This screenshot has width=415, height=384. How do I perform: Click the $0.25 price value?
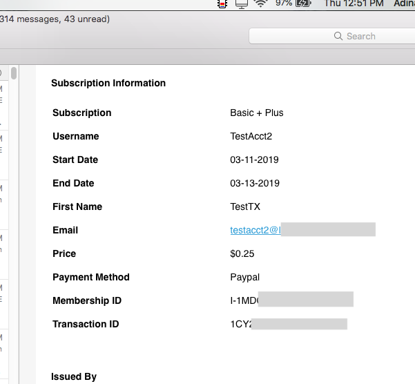pyautogui.click(x=242, y=253)
